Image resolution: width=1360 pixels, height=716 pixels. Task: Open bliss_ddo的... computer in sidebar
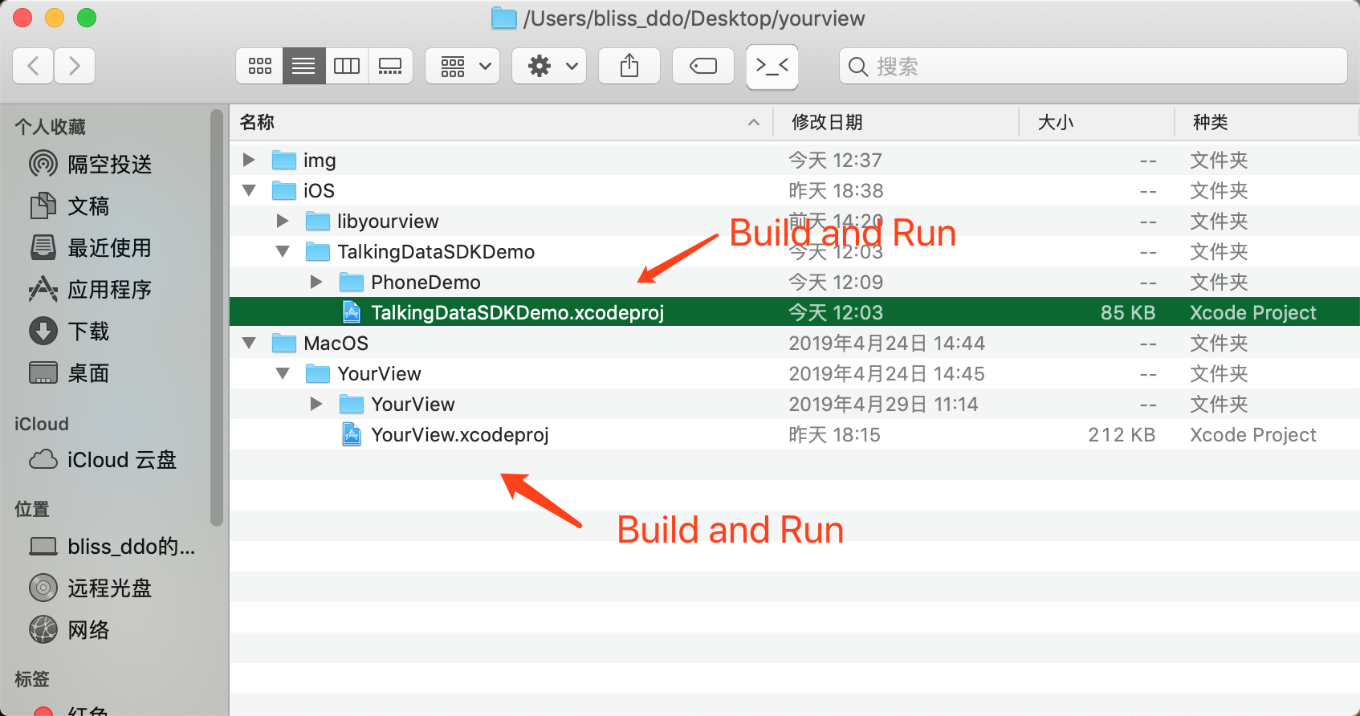point(131,546)
